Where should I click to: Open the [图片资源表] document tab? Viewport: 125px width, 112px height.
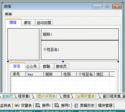pos(47,96)
